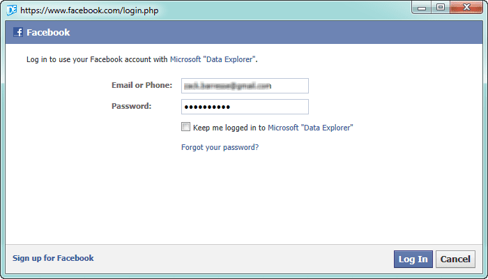
Task: Open Microsoft "Data Explorer" link in intro sentence
Action: pos(213,59)
